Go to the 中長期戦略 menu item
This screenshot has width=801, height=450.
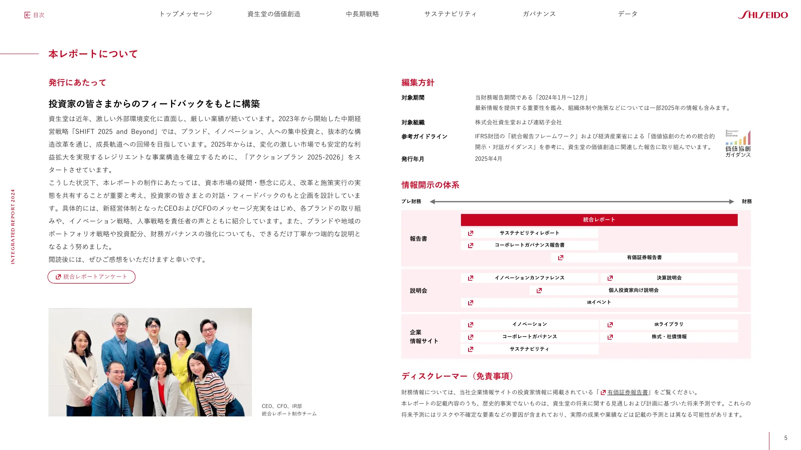point(362,14)
